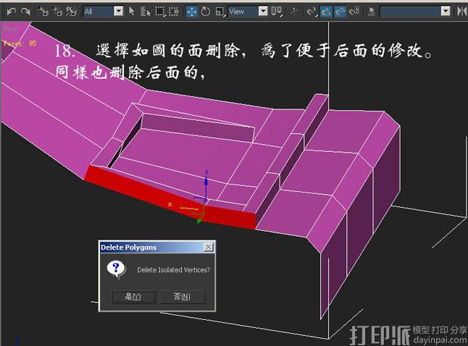This screenshot has width=468, height=346.
Task: Open the Select by Name list
Action: [146, 12]
